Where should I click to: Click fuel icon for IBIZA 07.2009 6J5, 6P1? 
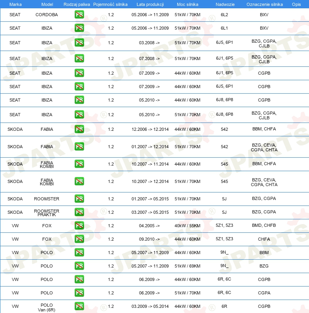(x=79, y=87)
